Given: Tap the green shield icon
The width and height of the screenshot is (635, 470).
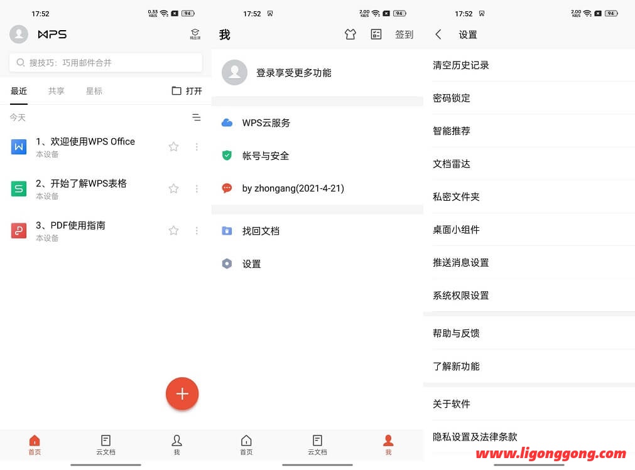Looking at the screenshot, I should click(x=227, y=156).
